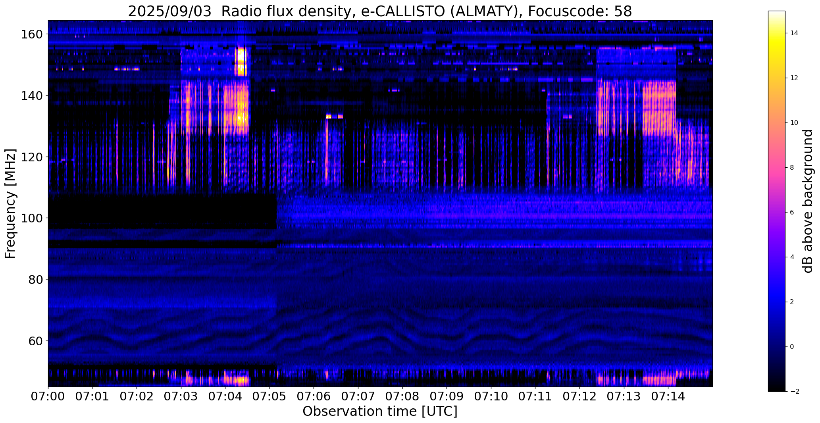Screen dimensions: 820x423
Task: Pick the colorbar tick label 10
Action: pos(794,123)
